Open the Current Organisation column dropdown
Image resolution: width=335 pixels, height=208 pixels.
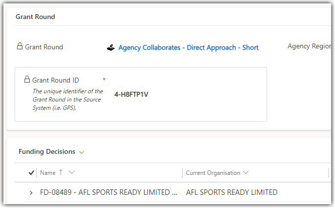[246, 172]
